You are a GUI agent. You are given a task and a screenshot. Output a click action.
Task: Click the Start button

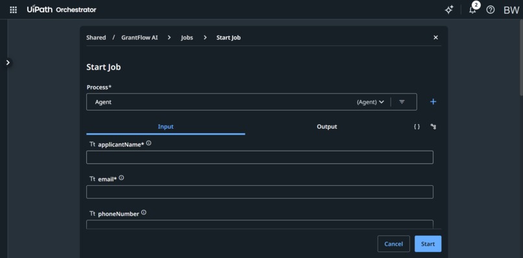428,244
